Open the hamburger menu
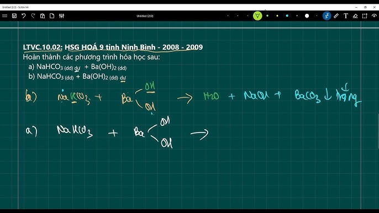 pyautogui.click(x=4, y=16)
